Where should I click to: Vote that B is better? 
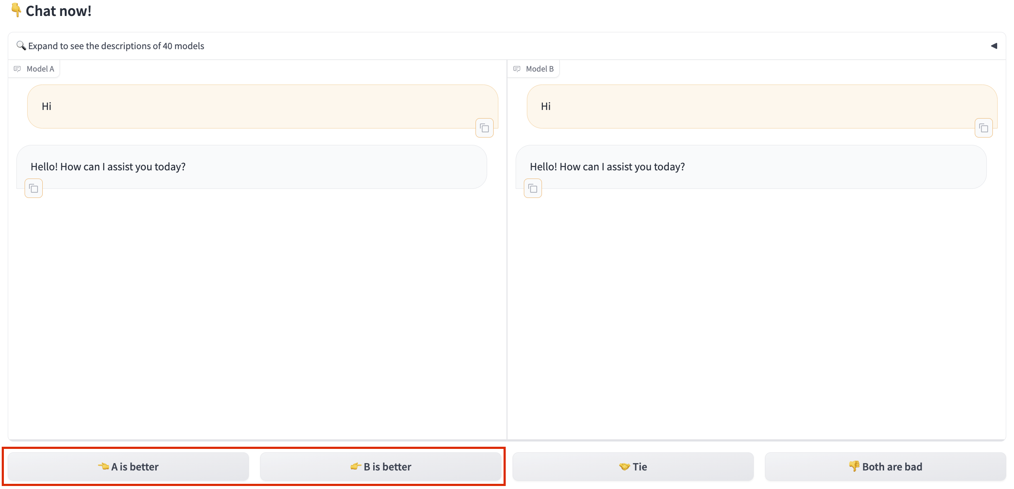(381, 467)
